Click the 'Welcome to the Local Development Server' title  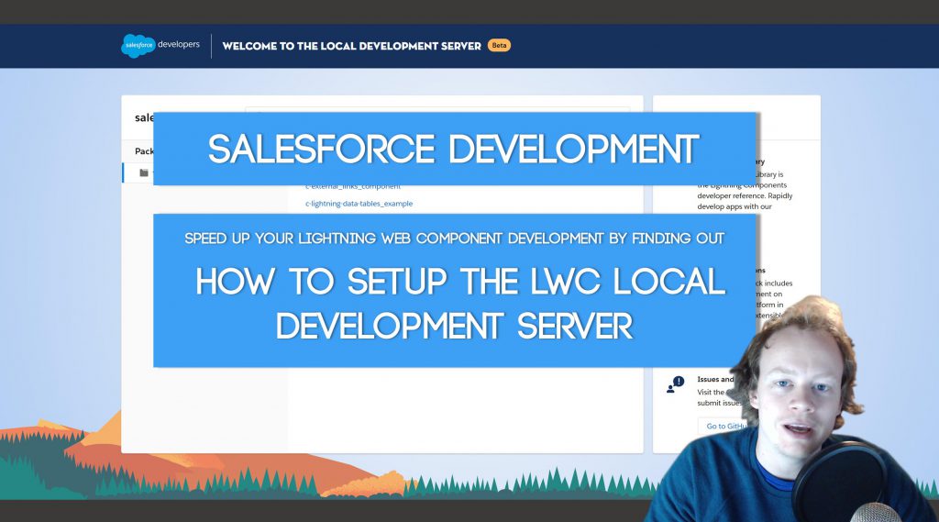pyautogui.click(x=351, y=46)
